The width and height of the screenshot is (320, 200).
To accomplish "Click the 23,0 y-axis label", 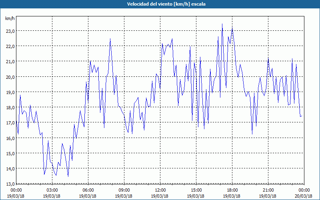I will pyautogui.click(x=10, y=31).
